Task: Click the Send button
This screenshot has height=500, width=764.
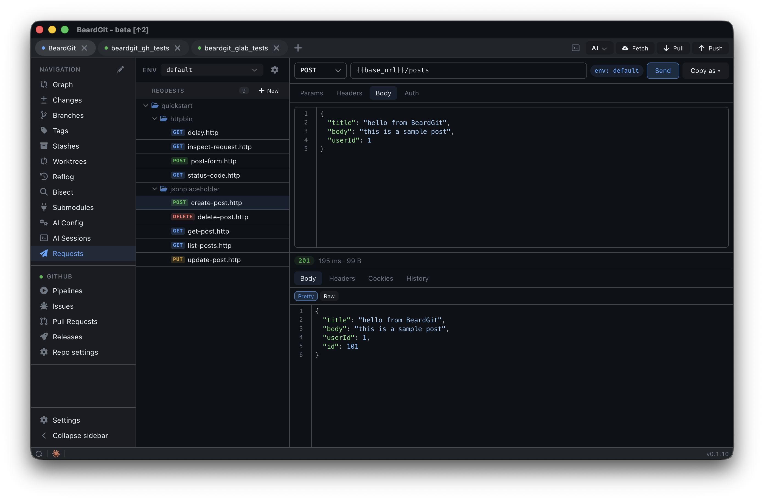Action: pyautogui.click(x=662, y=70)
